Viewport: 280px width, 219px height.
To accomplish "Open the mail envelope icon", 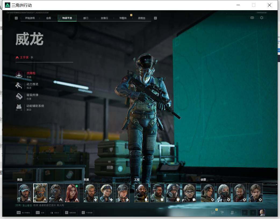I will [x=252, y=18].
